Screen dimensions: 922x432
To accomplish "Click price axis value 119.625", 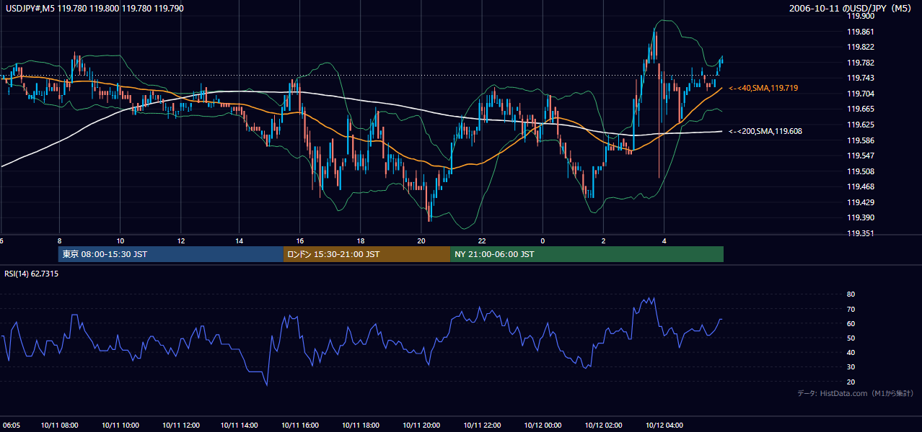I will 859,125.
